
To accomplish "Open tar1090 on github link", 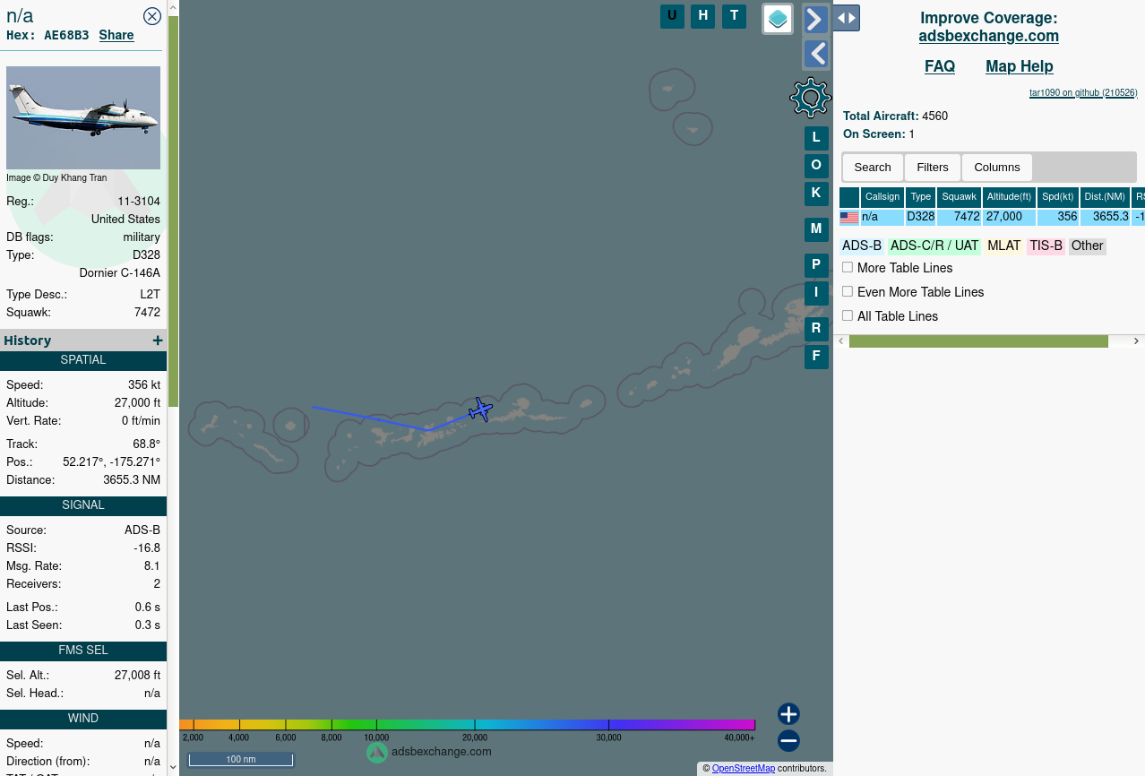I will 1083,92.
